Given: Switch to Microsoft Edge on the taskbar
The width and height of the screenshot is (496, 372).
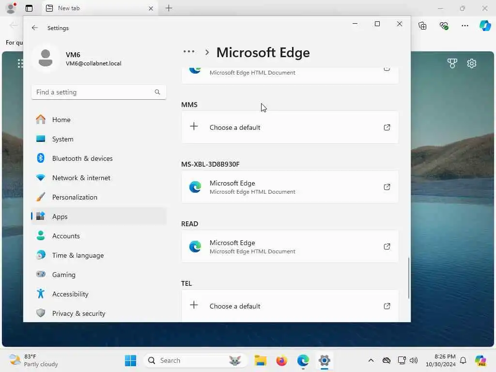Looking at the screenshot, I should click(x=303, y=360).
